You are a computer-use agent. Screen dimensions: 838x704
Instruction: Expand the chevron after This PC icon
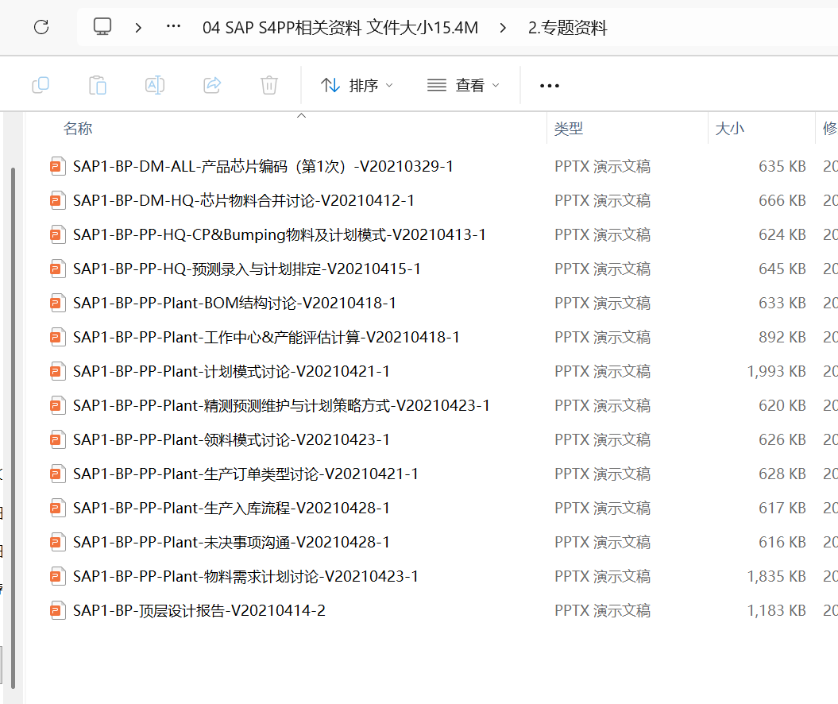click(x=138, y=28)
